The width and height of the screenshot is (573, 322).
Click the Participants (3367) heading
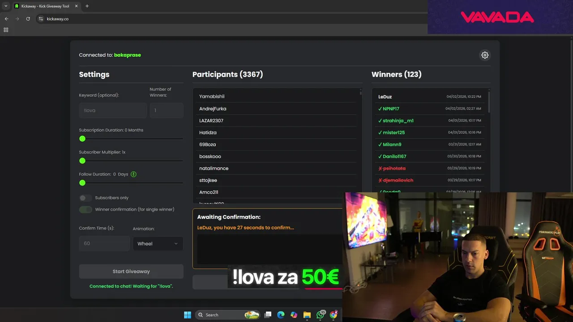228,74
